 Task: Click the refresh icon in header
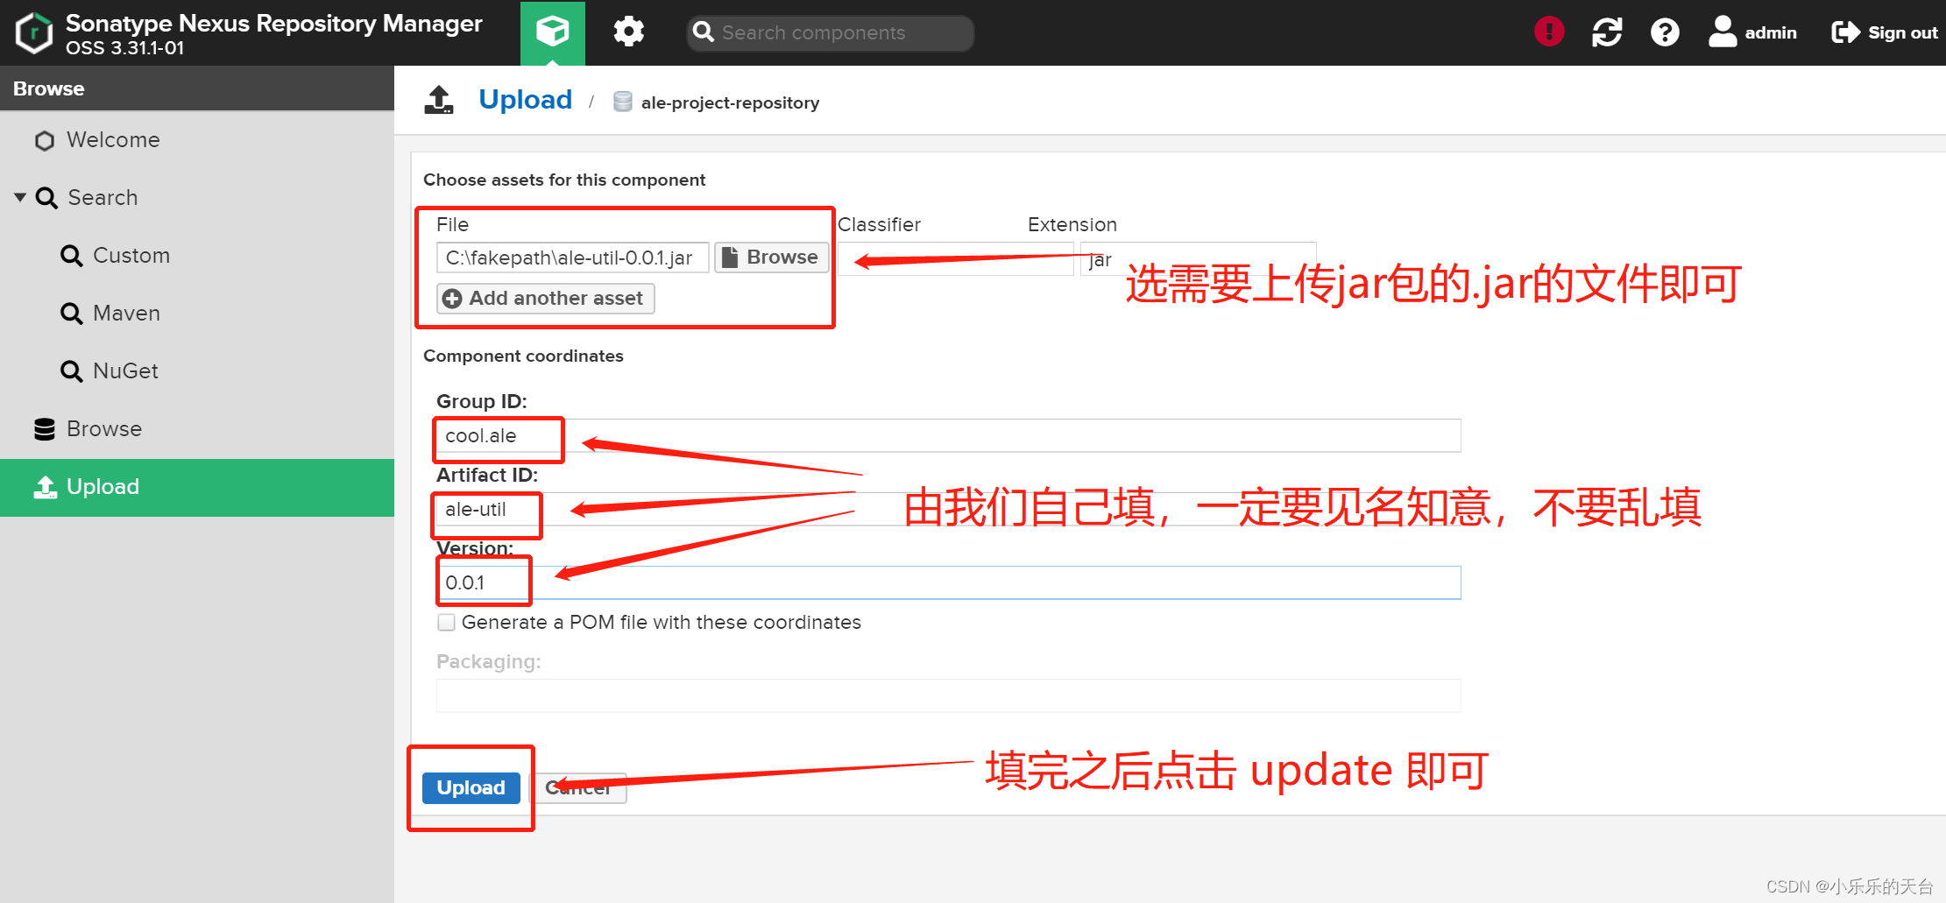point(1607,32)
